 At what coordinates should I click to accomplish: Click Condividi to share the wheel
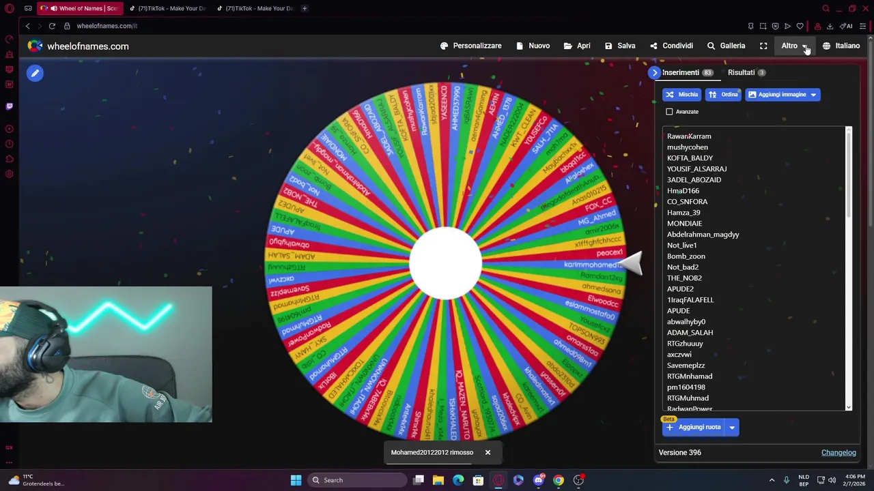click(671, 46)
